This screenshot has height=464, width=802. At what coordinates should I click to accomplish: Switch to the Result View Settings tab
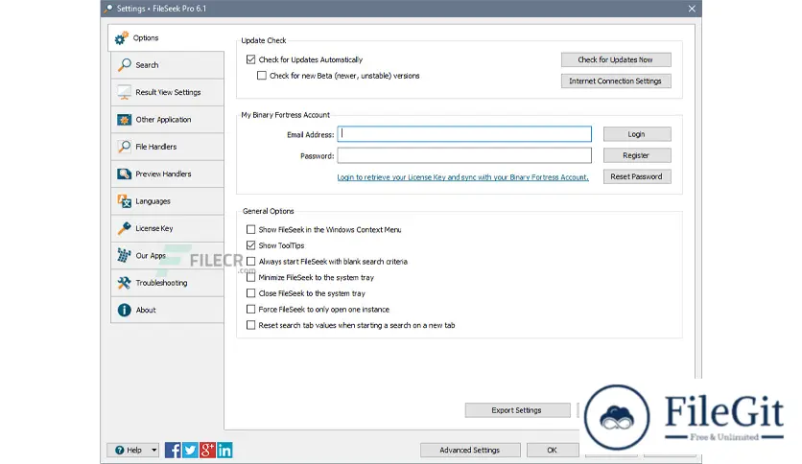pos(167,93)
